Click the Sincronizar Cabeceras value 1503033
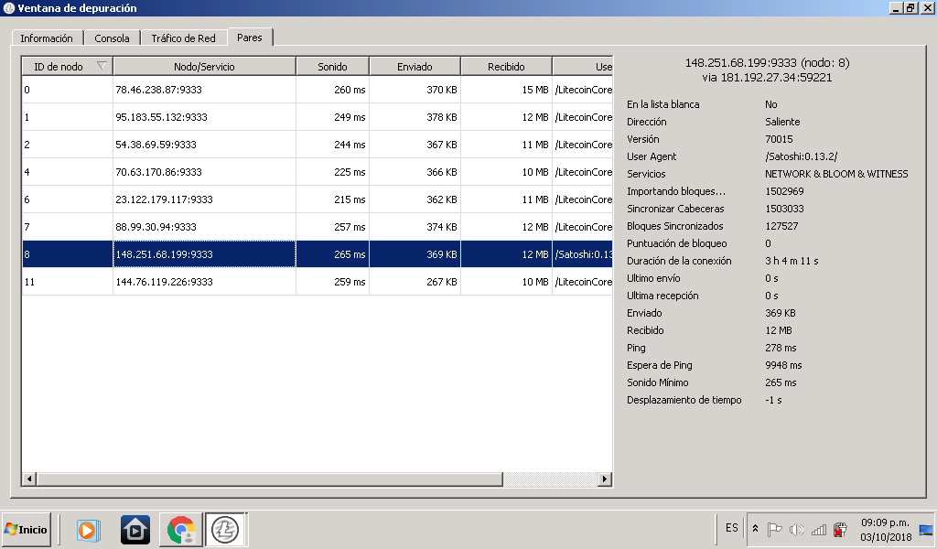 click(784, 210)
